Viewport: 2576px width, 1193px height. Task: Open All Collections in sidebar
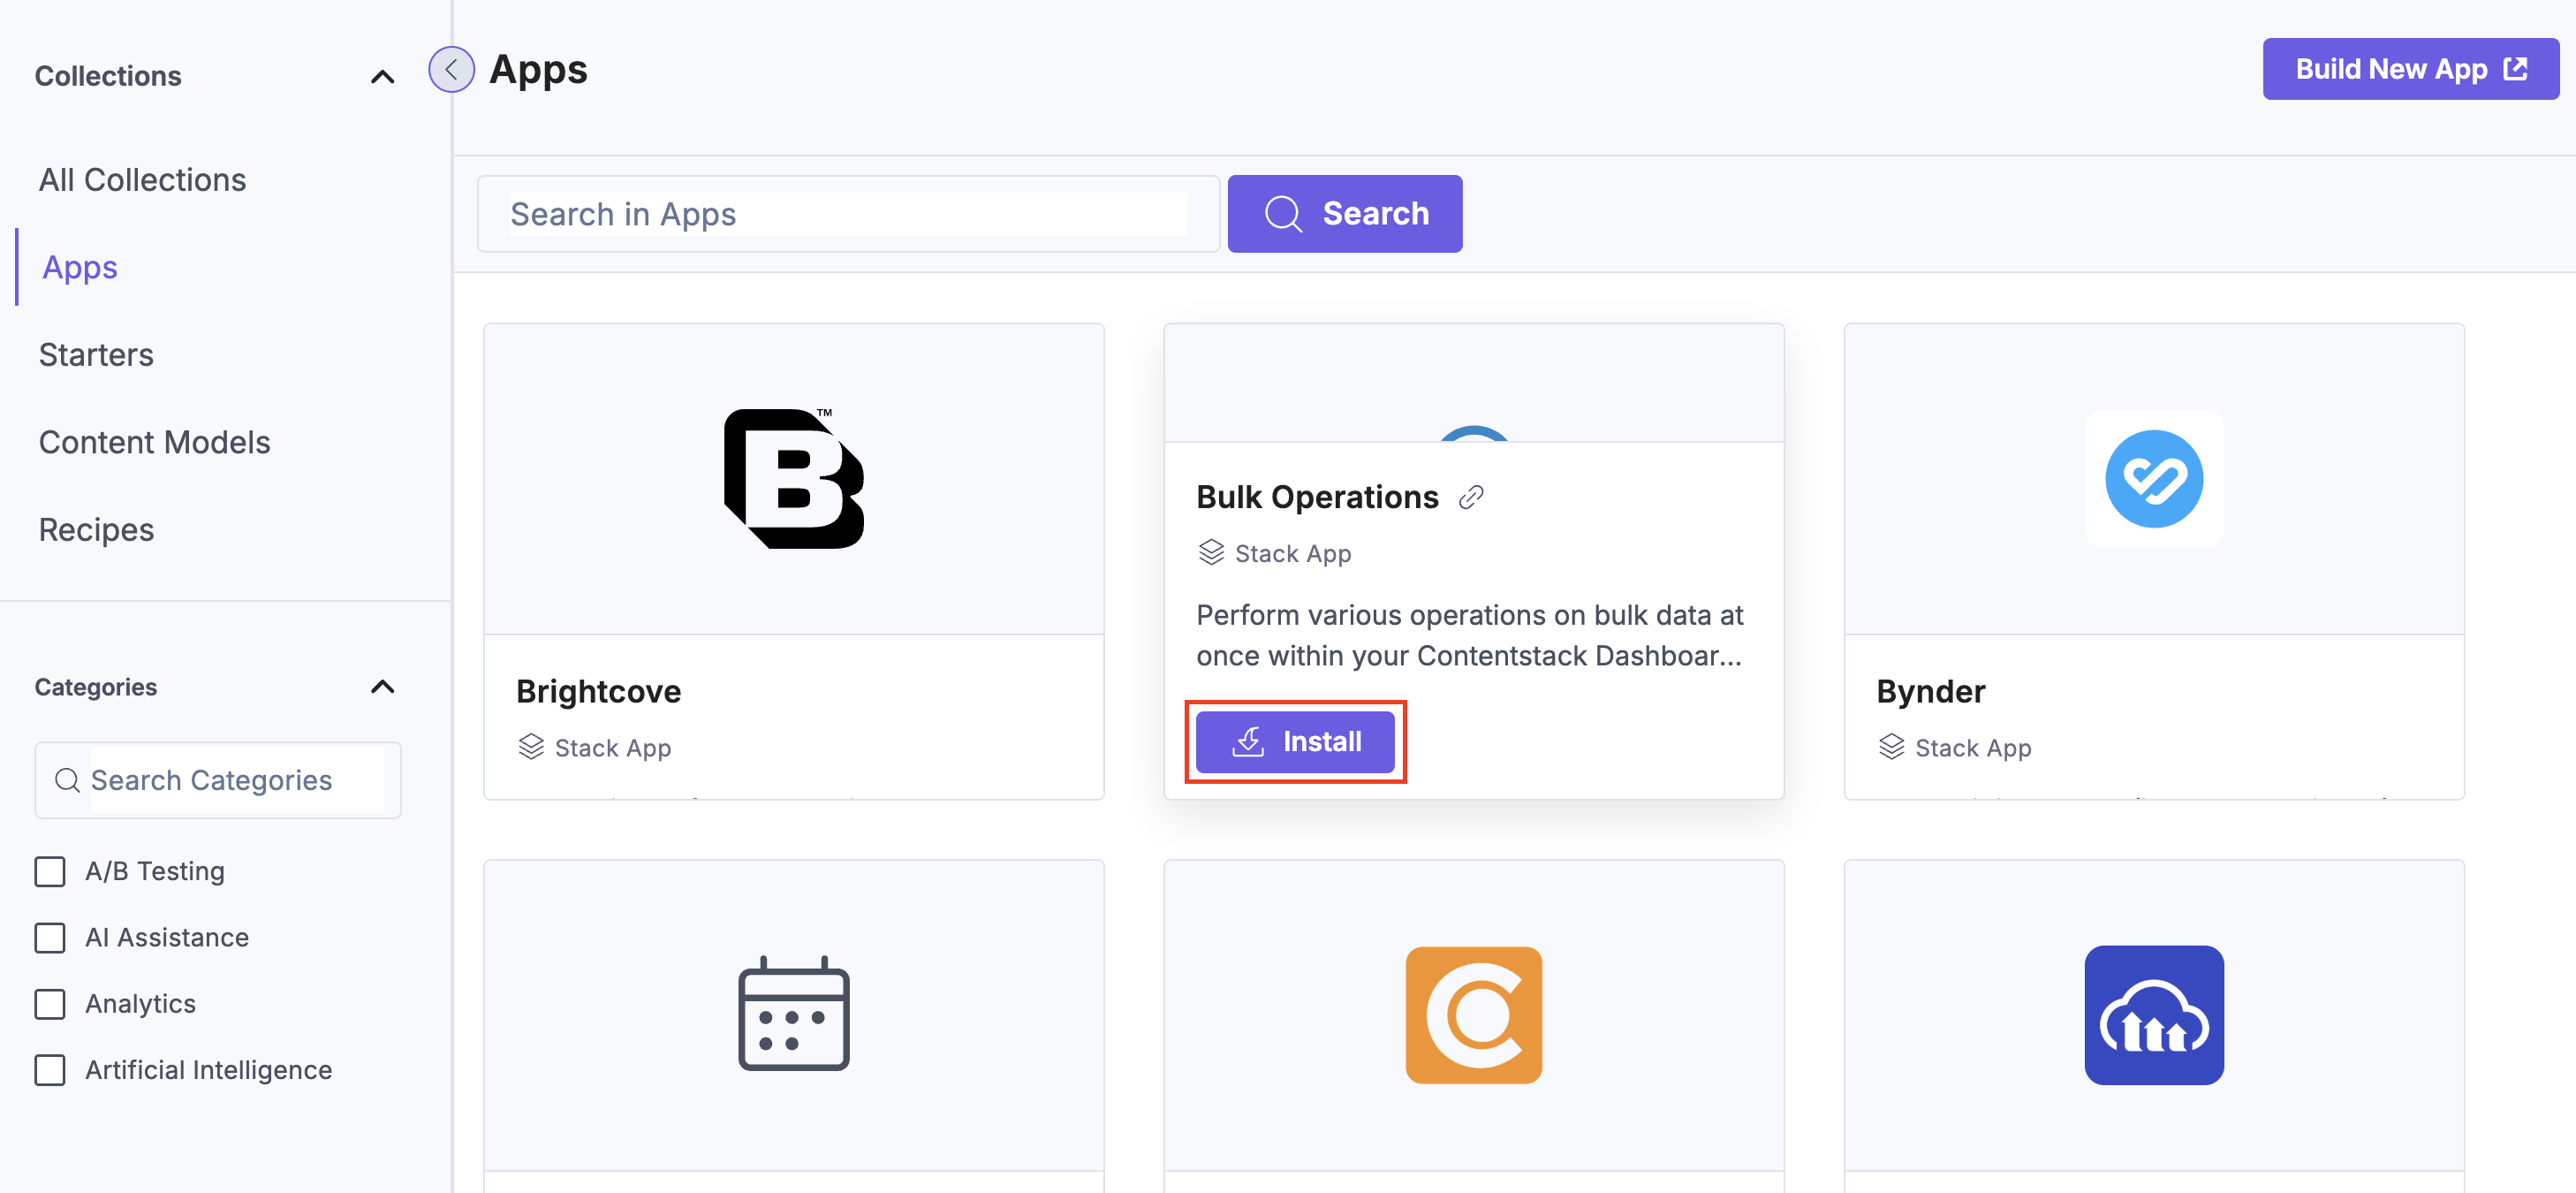[142, 180]
